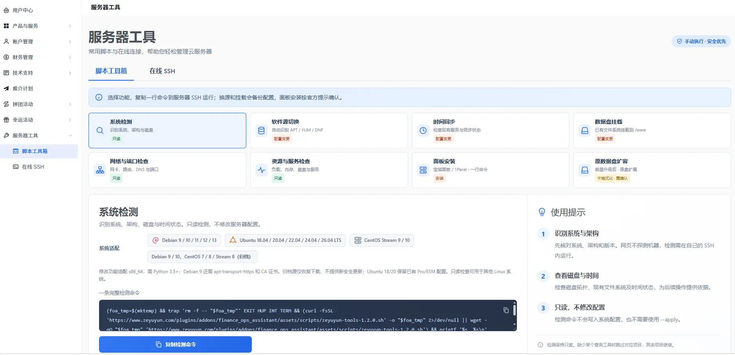Screen dimensions: 735x355
Task: Open 脚本工具箱 in the sidebar
Action: [x=39, y=151]
